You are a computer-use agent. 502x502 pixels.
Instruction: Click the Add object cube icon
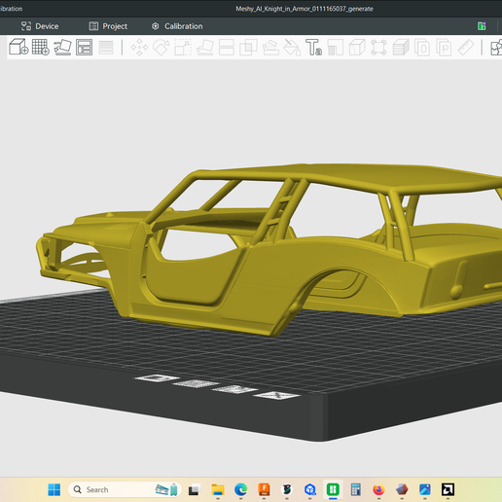[x=18, y=47]
